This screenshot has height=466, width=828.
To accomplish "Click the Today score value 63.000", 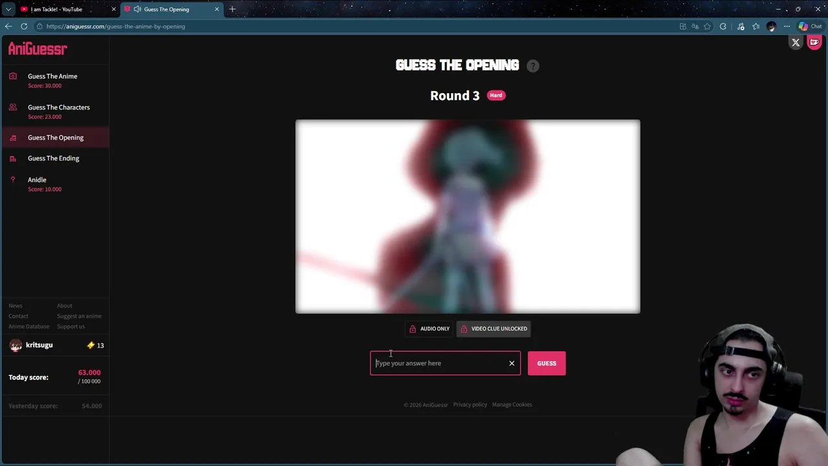I will pos(89,373).
